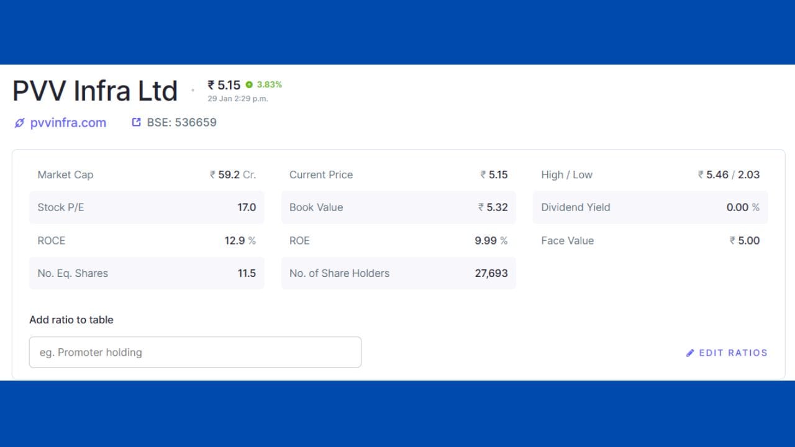Click the pencil icon for editing ratios

690,353
